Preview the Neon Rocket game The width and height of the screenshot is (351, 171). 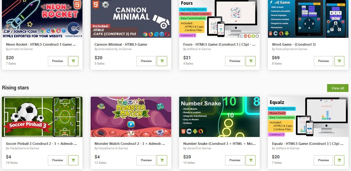[x=58, y=61]
